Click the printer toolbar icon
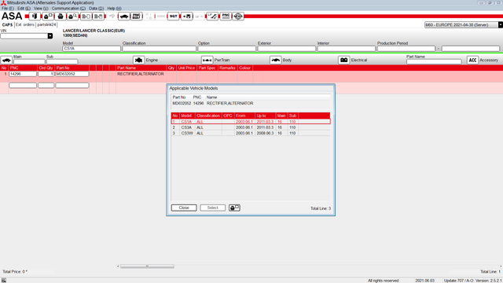Viewport: 503px width, 283px height. (x=61, y=16)
